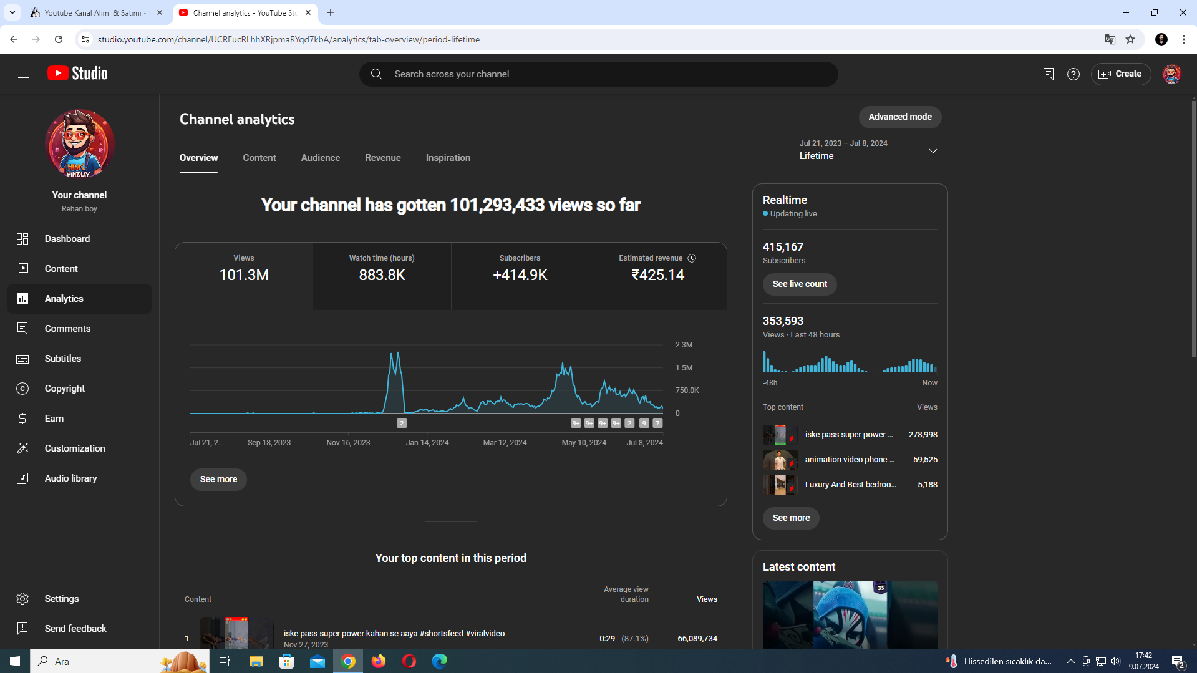The image size is (1197, 673).
Task: Bookmark this page with the star icon
Action: point(1130,39)
